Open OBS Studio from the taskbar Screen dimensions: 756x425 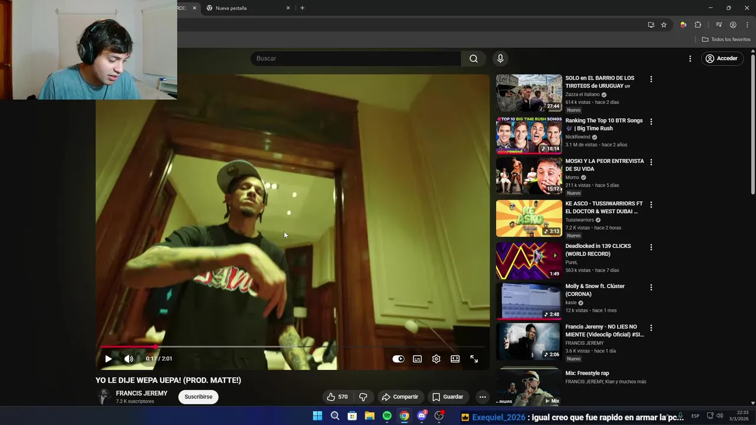point(439,416)
